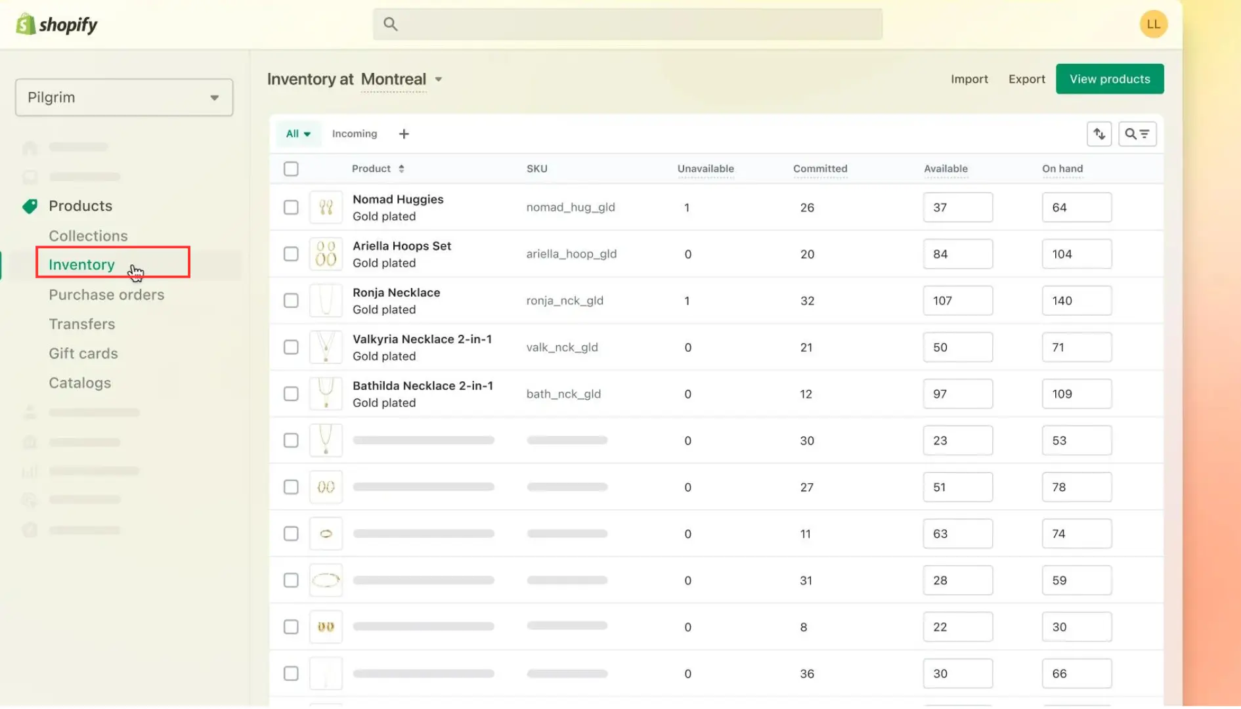Click the SKU valk_nck_gld
This screenshot has height=709, width=1241.
coord(562,347)
